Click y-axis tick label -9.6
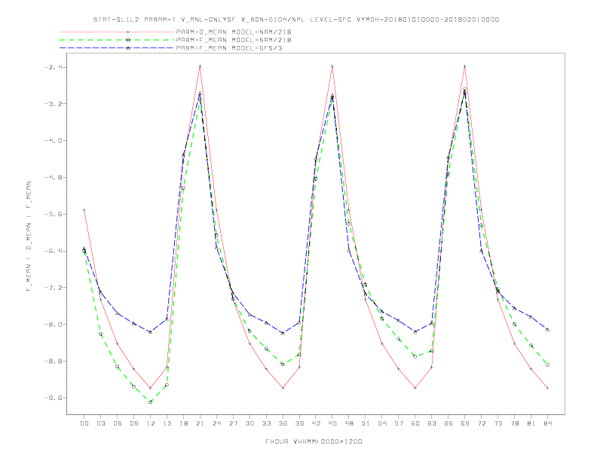Screen dimensions: 597x461 click(54, 398)
